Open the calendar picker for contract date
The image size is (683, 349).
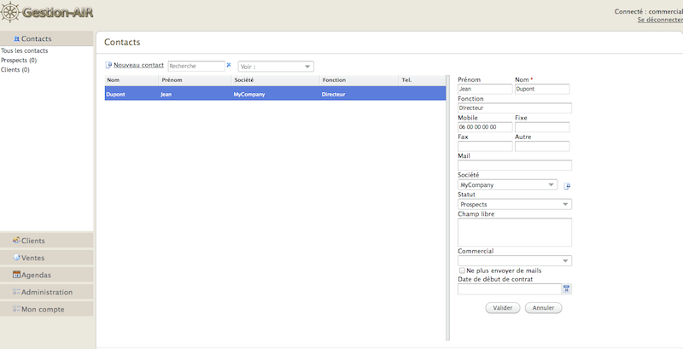(566, 289)
